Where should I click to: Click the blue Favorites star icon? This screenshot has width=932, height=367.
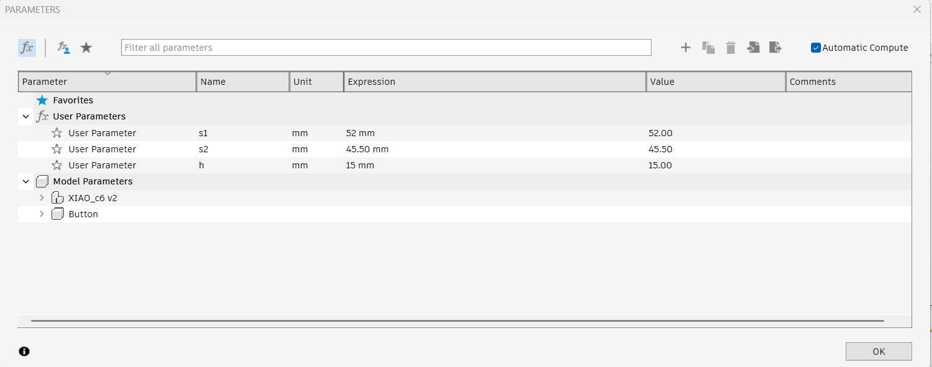point(42,100)
